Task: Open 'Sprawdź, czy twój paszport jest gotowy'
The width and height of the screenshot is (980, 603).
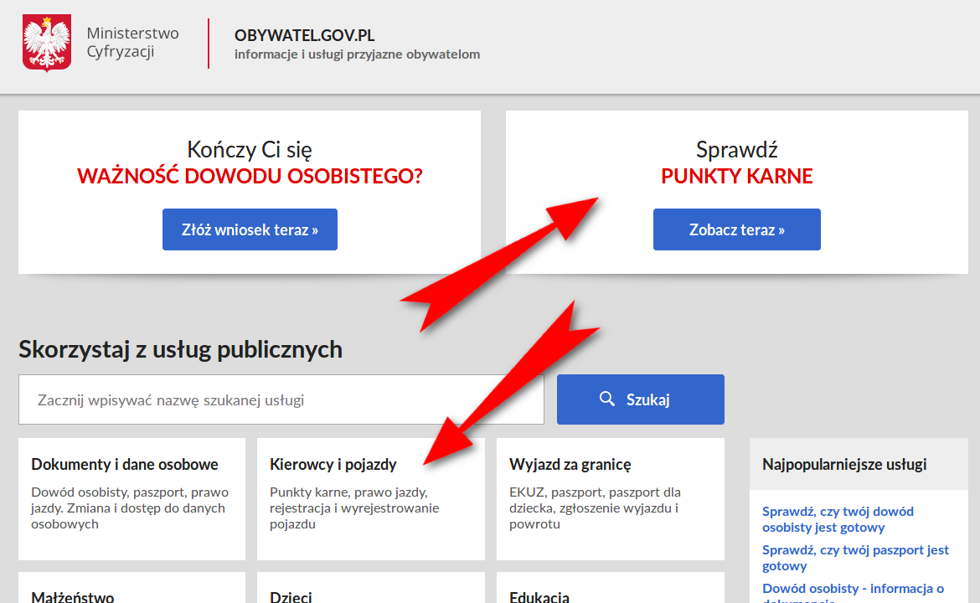Action: click(856, 558)
